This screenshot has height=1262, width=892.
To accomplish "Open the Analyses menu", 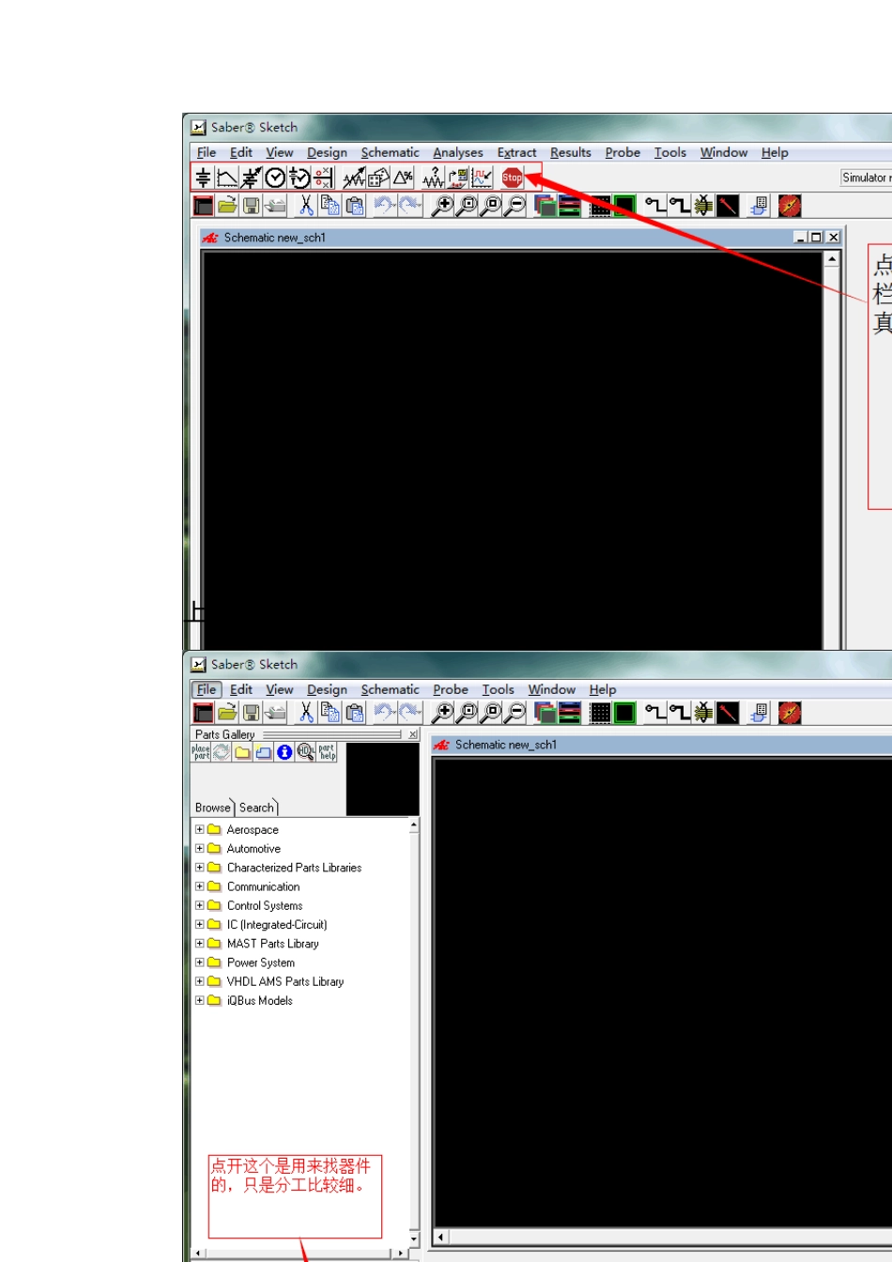I will (x=458, y=152).
